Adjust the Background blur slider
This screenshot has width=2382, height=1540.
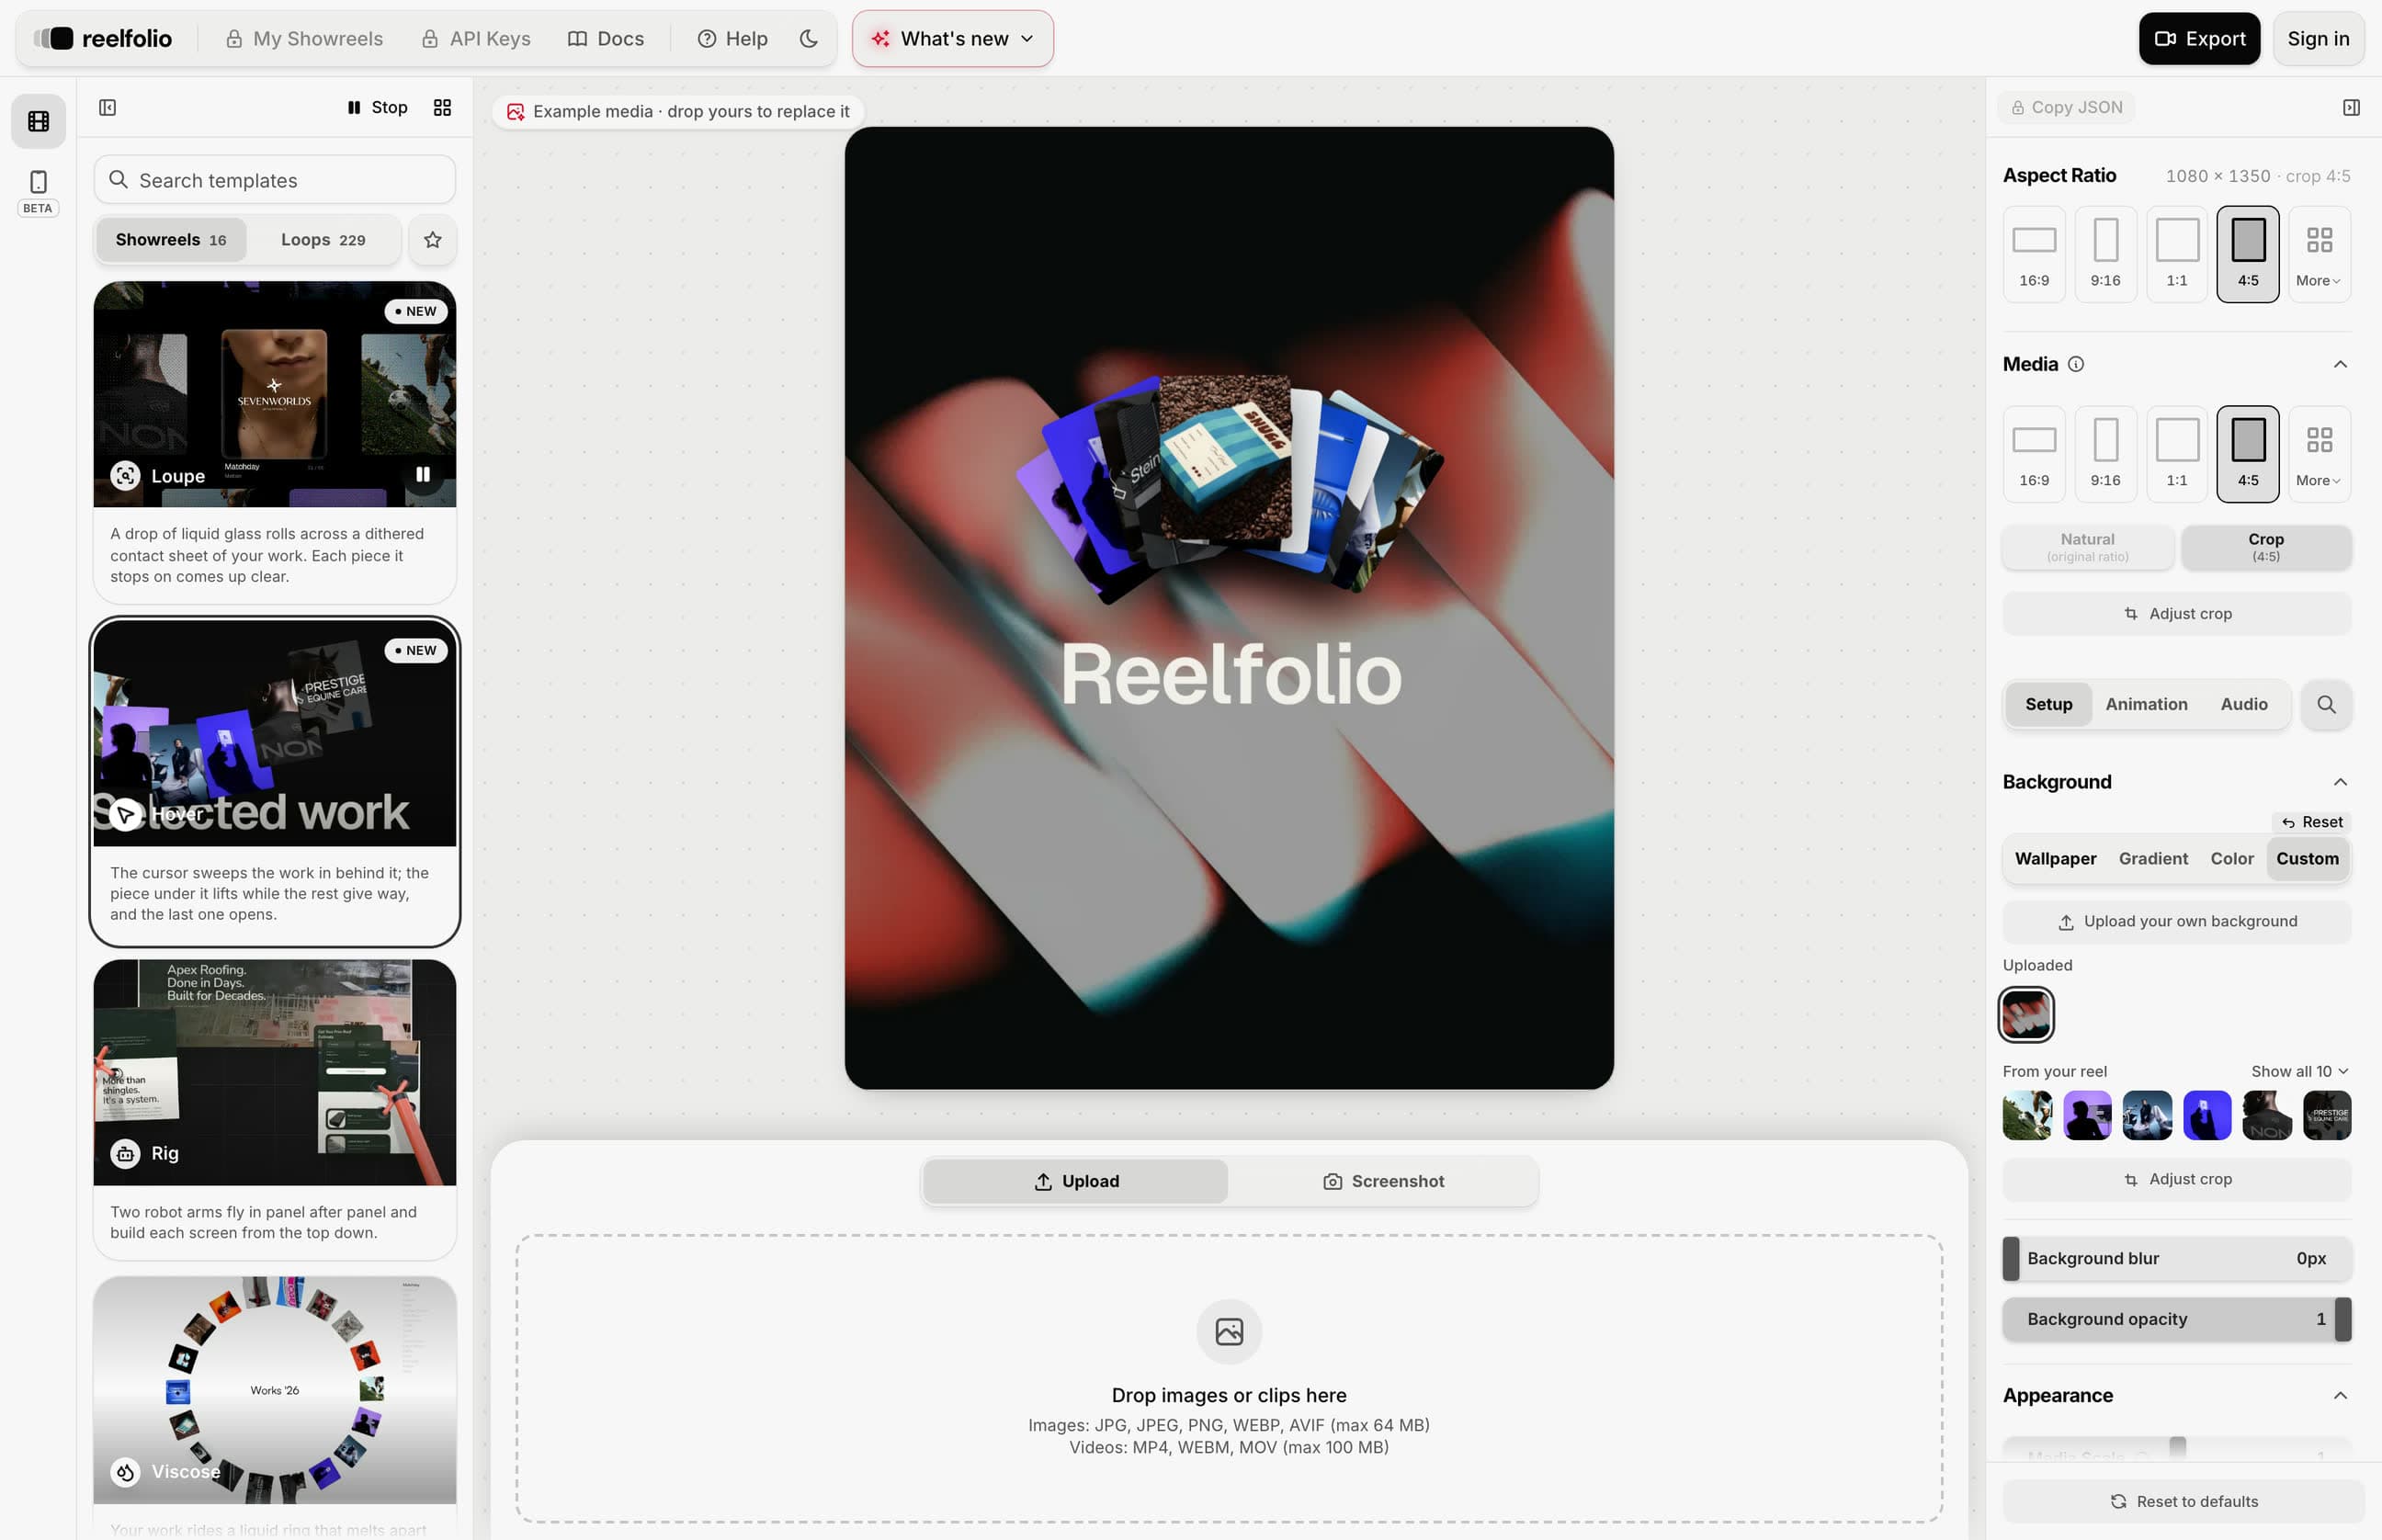2177,1258
